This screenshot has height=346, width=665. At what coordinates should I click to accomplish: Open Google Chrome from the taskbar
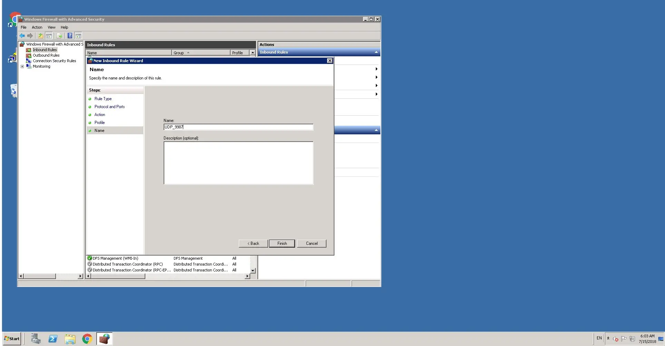click(x=87, y=339)
